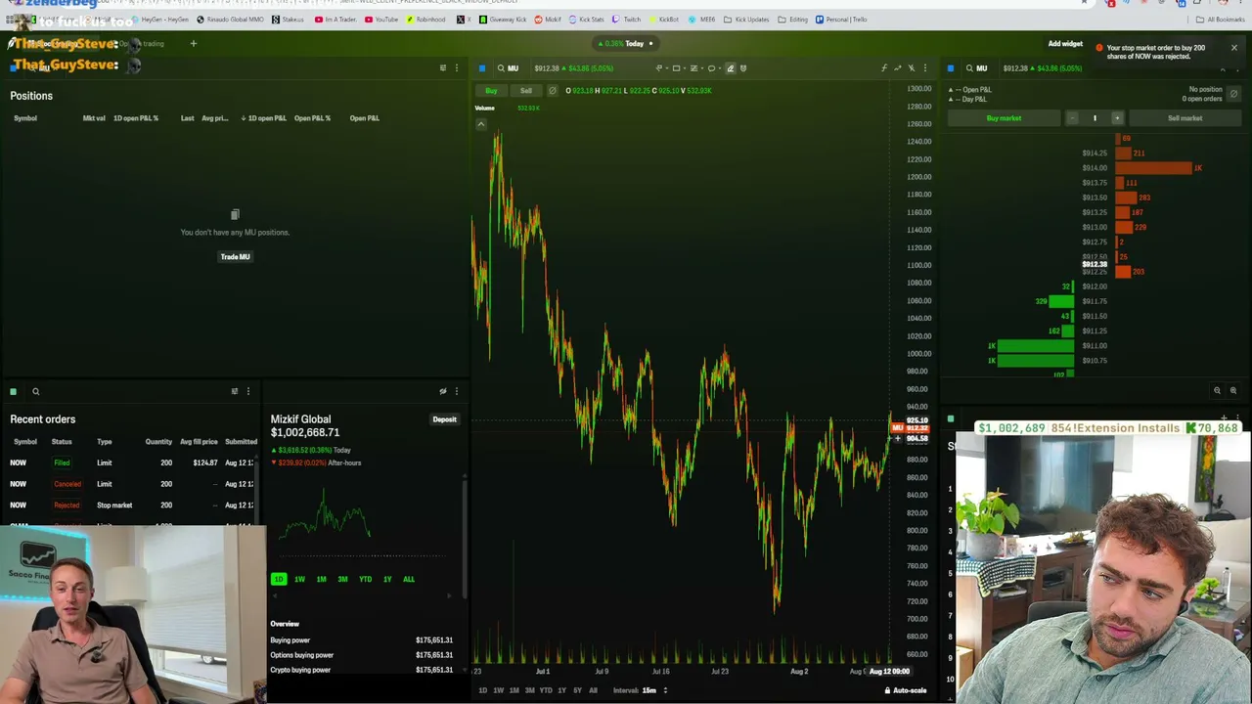
Task: Click the ladder Buy market button
Action: tap(1004, 118)
